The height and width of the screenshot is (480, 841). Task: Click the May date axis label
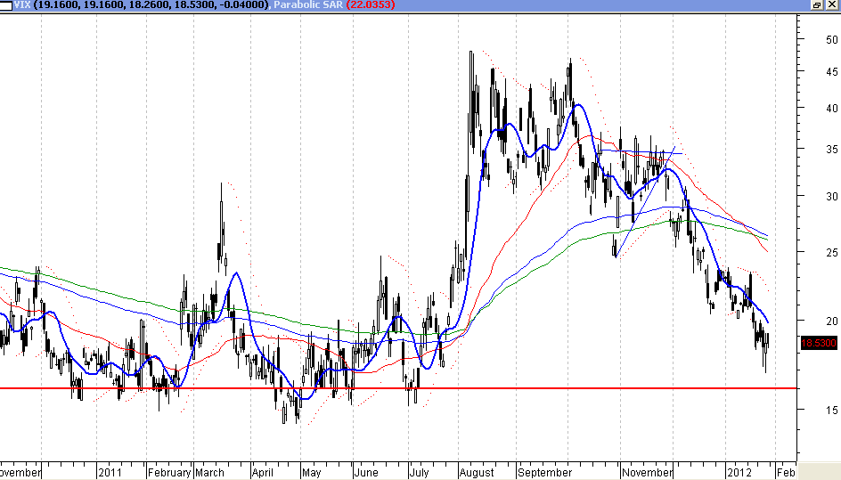click(311, 473)
